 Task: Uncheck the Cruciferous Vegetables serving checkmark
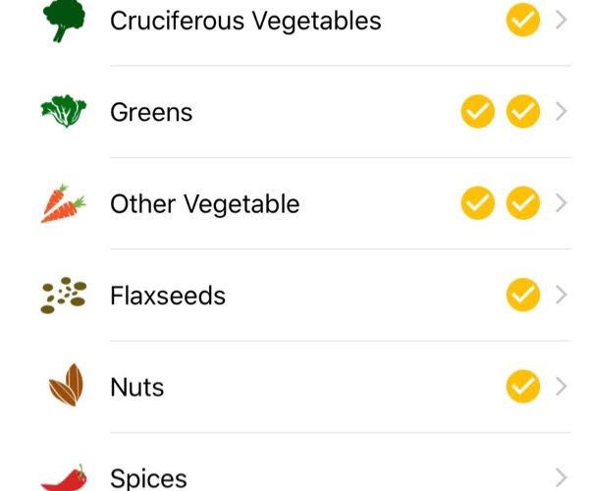(523, 20)
